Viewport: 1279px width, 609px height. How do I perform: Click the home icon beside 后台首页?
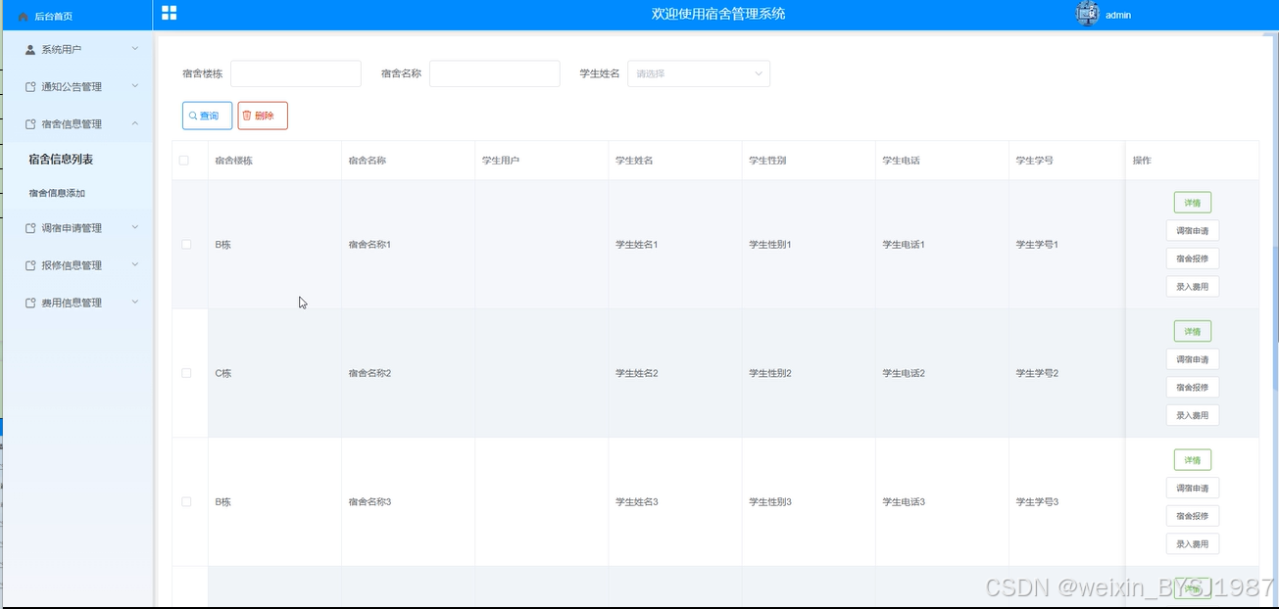tap(24, 17)
